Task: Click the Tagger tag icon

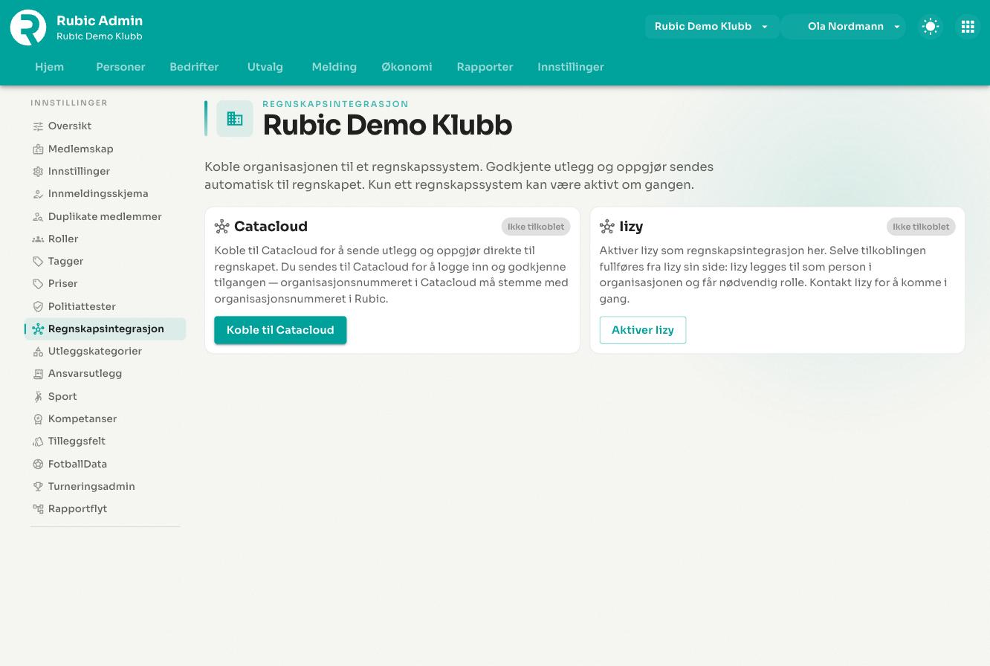Action: 38,262
